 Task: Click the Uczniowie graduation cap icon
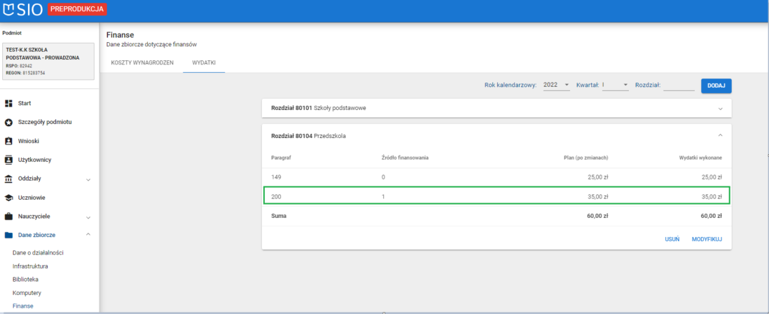[x=9, y=198]
